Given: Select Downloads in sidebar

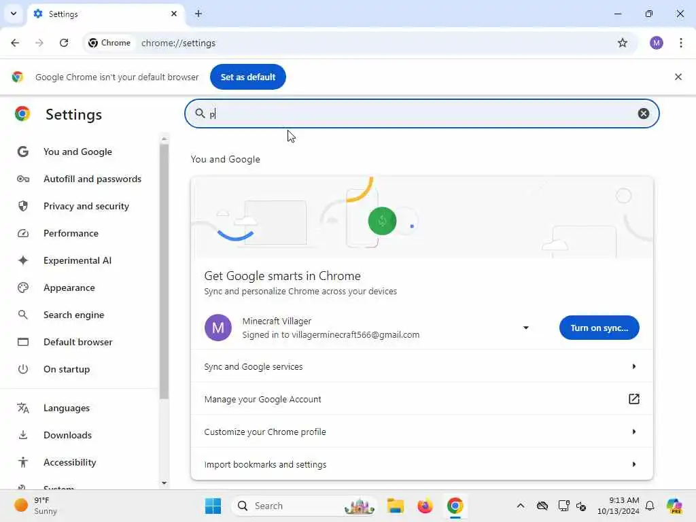Looking at the screenshot, I should (x=67, y=435).
